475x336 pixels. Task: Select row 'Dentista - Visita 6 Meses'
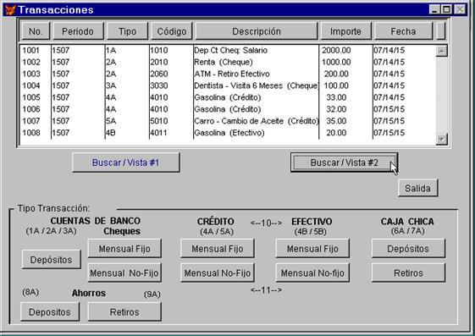pos(228,85)
